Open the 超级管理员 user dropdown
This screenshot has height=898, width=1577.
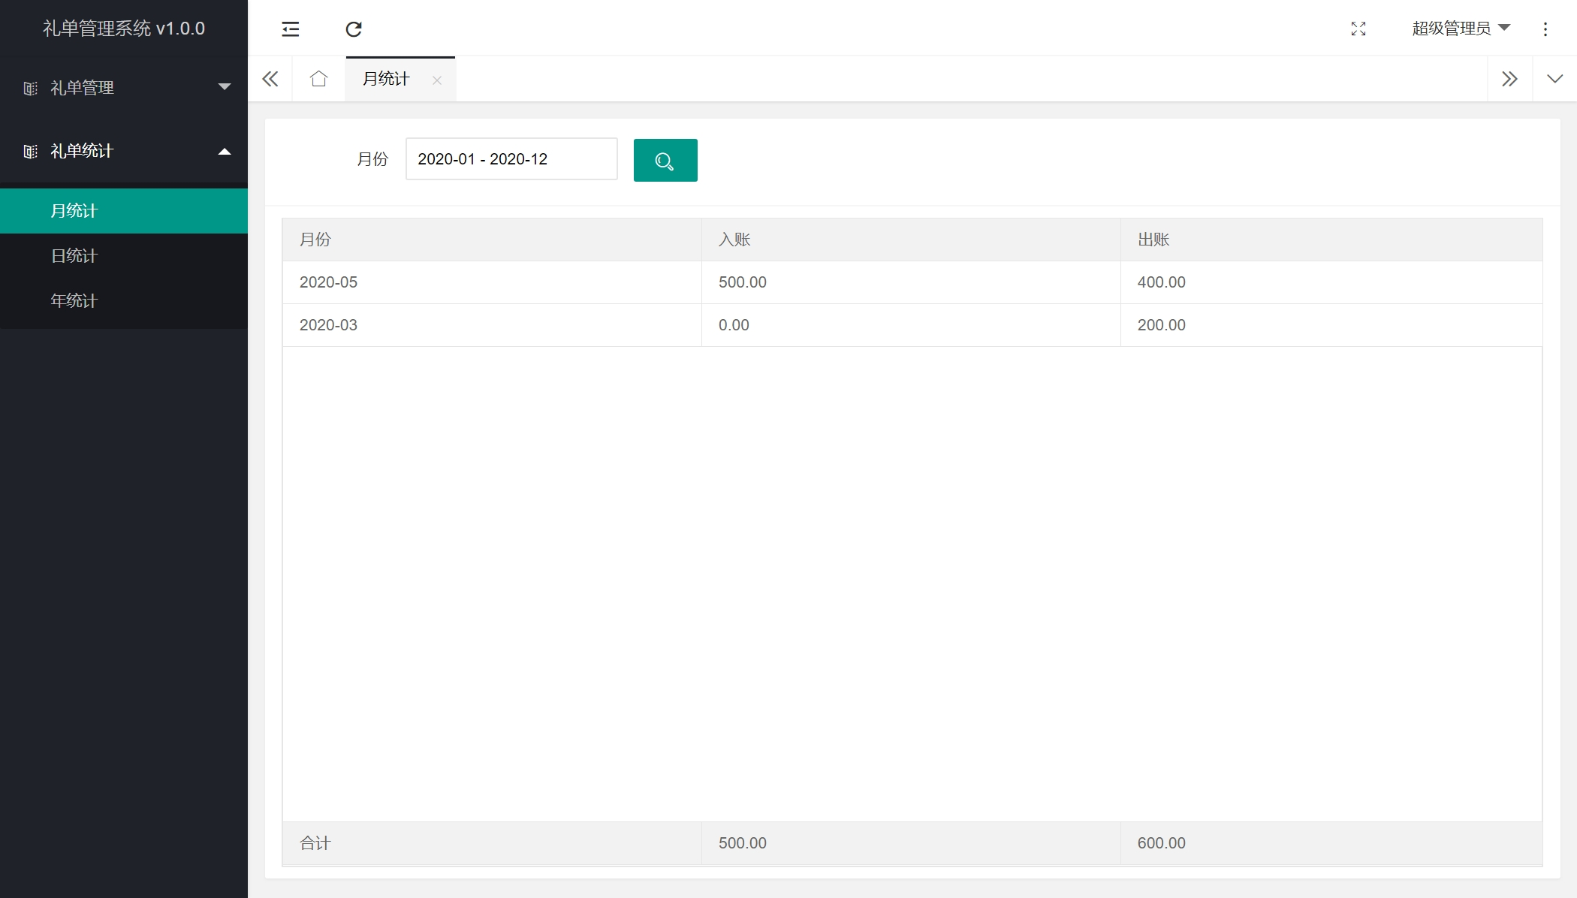[x=1460, y=29]
